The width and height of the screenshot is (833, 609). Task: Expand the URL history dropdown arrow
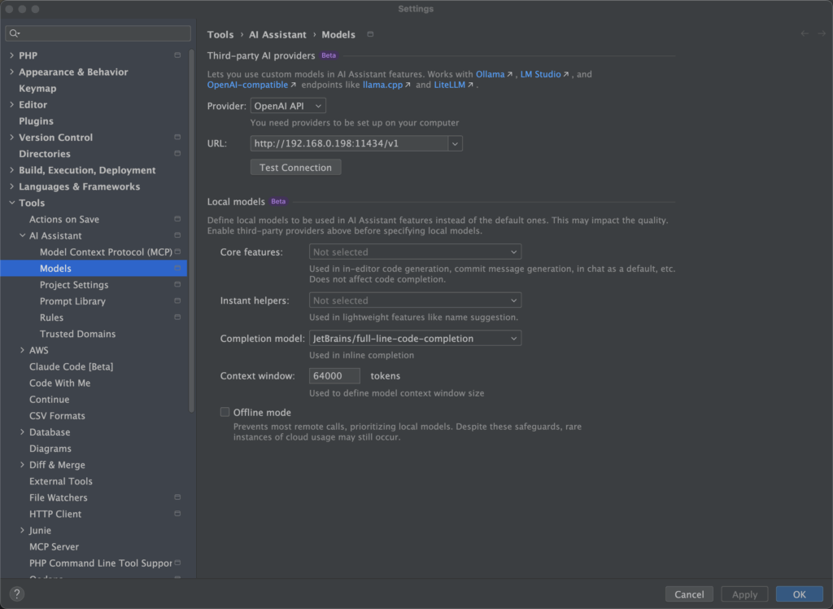(455, 144)
